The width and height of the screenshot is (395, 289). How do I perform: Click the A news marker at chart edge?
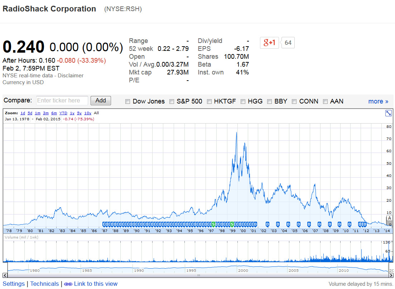390,218
